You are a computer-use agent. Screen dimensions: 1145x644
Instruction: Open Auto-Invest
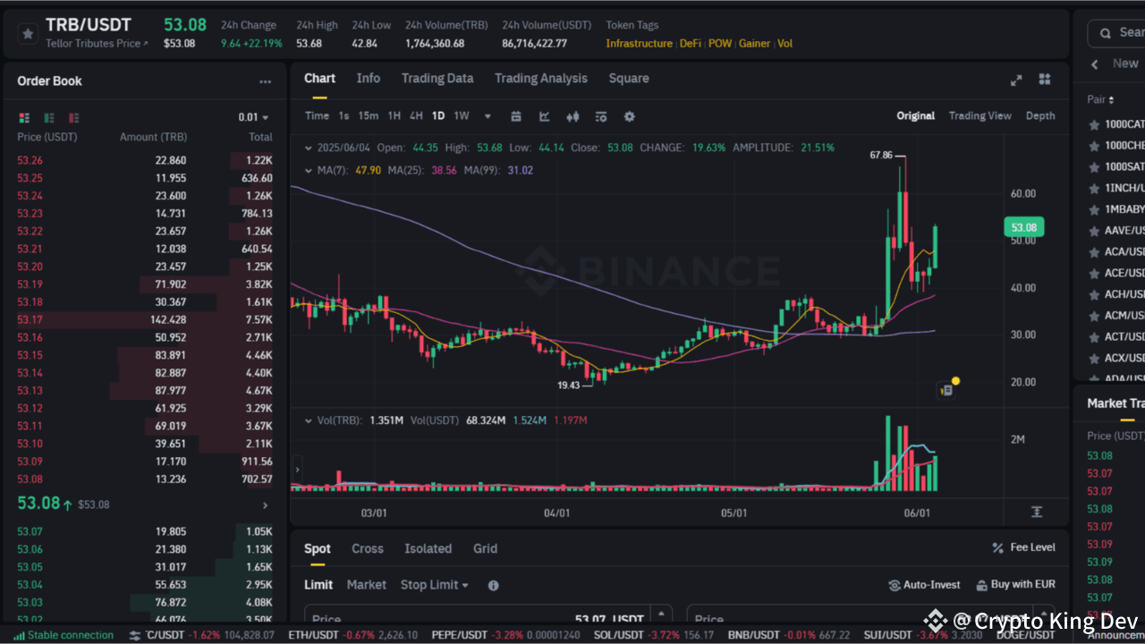[x=924, y=585]
